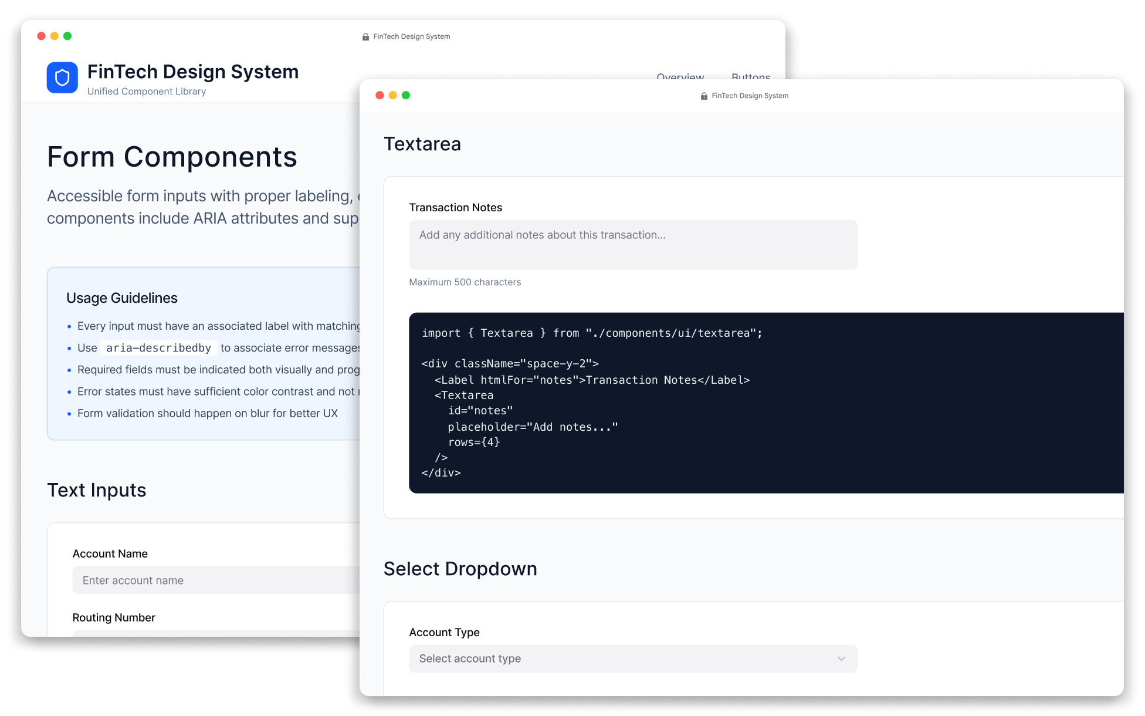Click the Select Dropdown heading

pyautogui.click(x=460, y=569)
